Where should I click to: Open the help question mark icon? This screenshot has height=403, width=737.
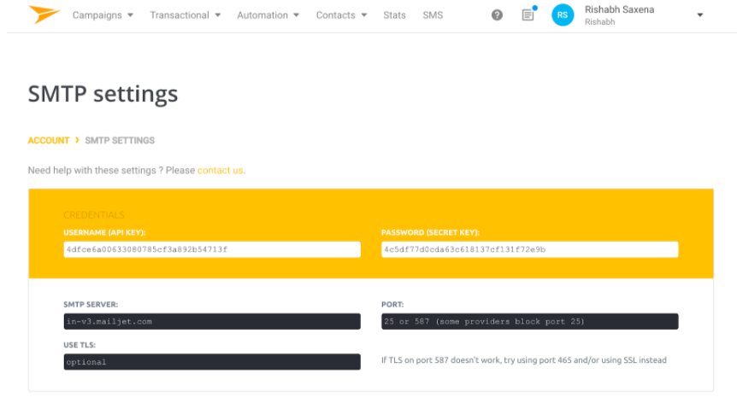click(x=497, y=15)
